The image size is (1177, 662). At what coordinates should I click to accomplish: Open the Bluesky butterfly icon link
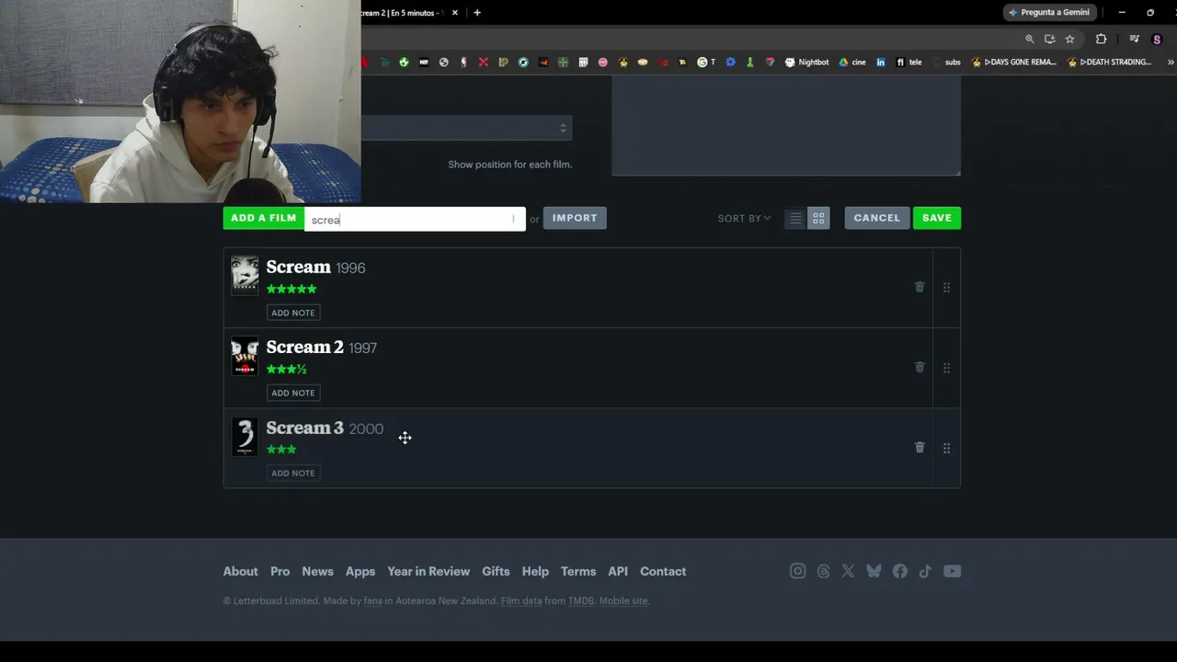[874, 571]
